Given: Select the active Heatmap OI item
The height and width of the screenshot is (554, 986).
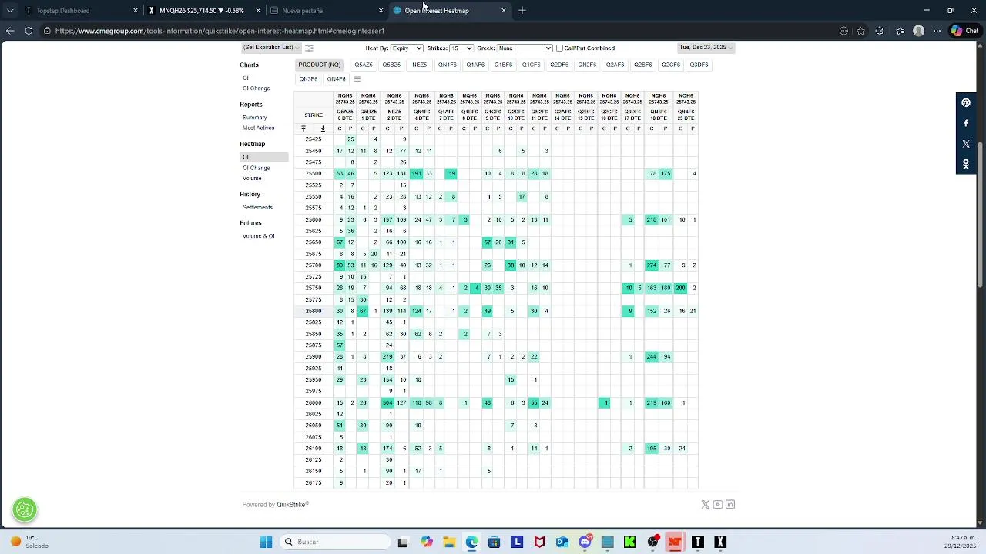Looking at the screenshot, I should click(263, 157).
